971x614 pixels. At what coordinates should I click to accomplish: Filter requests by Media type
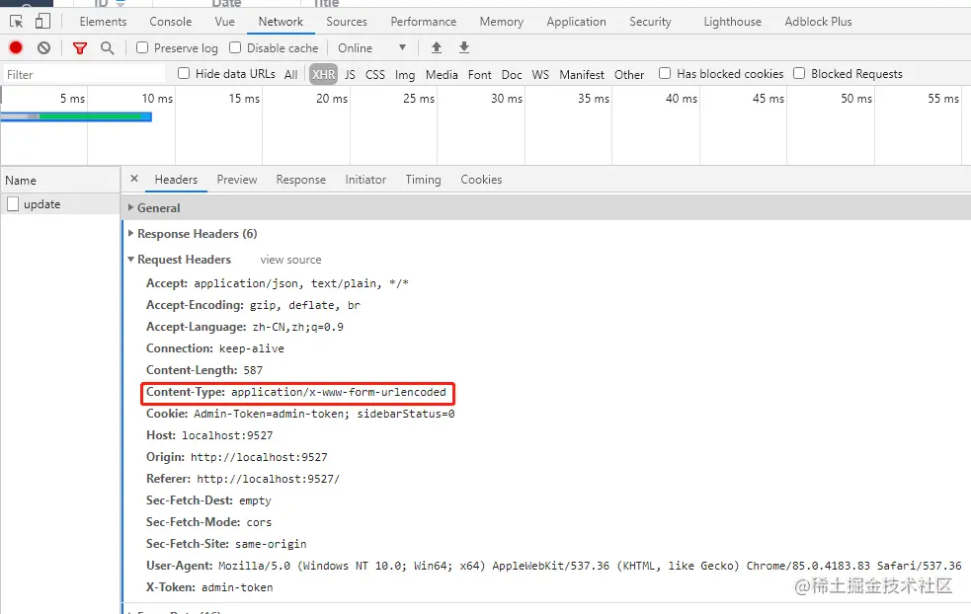point(442,74)
